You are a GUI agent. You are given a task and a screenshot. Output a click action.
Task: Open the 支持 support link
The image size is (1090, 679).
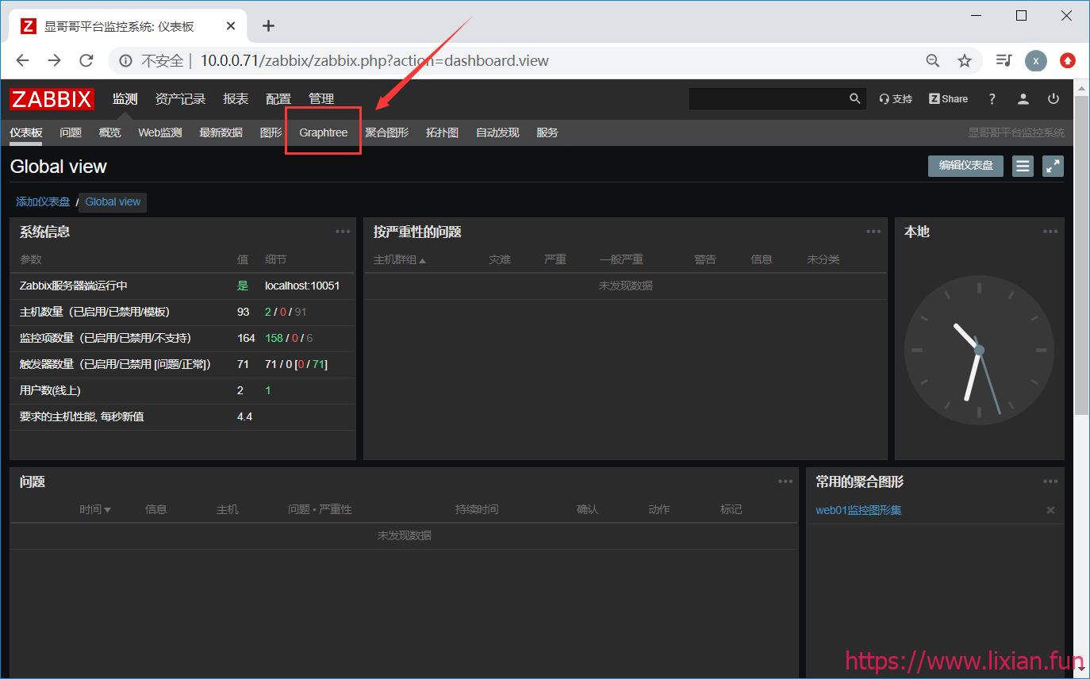click(x=896, y=99)
